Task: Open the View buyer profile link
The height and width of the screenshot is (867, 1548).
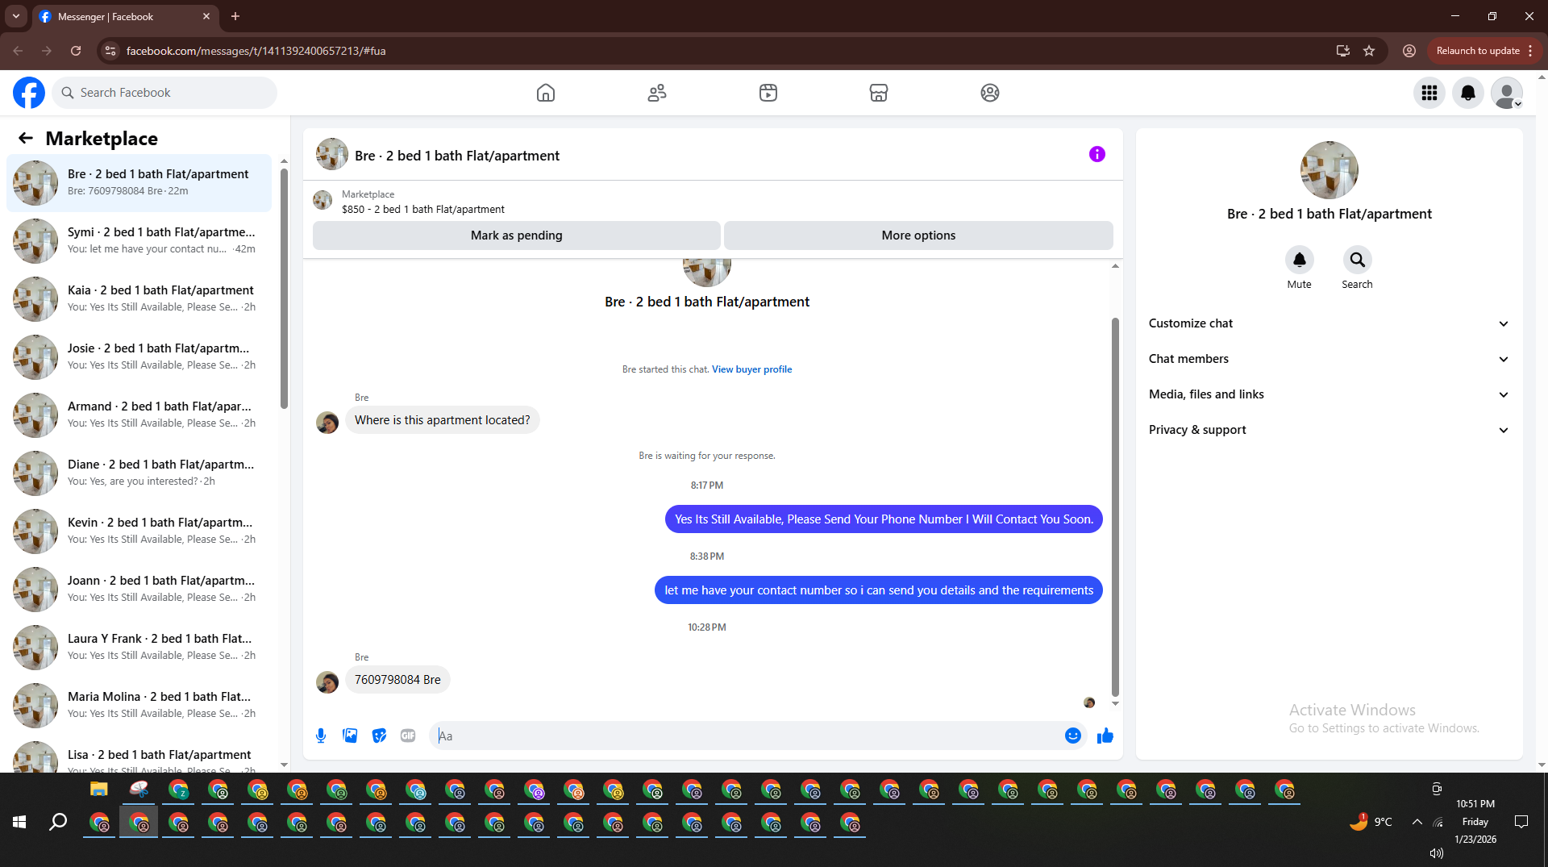Action: pos(751,369)
